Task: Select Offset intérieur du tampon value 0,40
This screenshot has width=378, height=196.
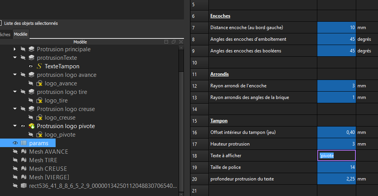Action: pos(336,132)
